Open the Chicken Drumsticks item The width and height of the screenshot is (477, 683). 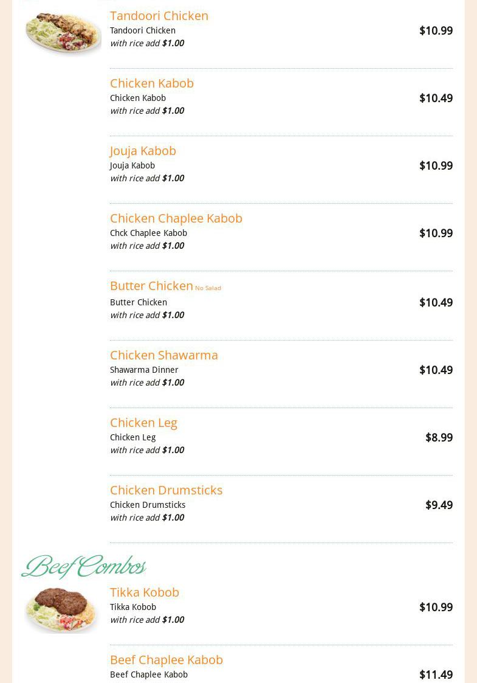coord(166,490)
